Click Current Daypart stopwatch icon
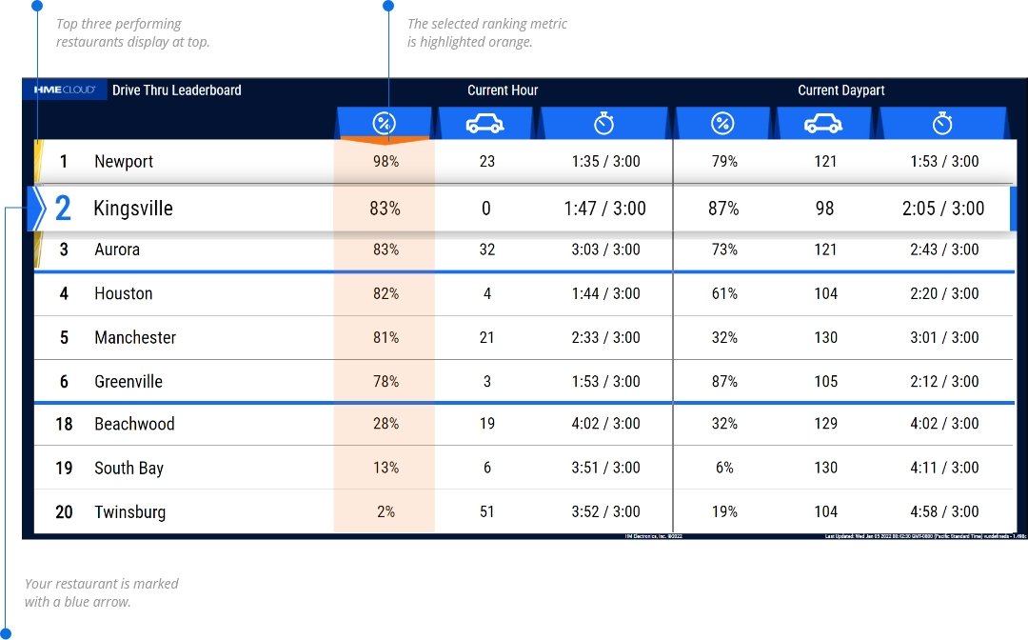Image resolution: width=1028 pixels, height=640 pixels. 942,123
